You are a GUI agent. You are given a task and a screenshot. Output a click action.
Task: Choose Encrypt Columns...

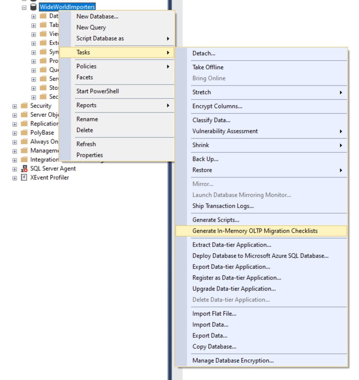click(261, 106)
